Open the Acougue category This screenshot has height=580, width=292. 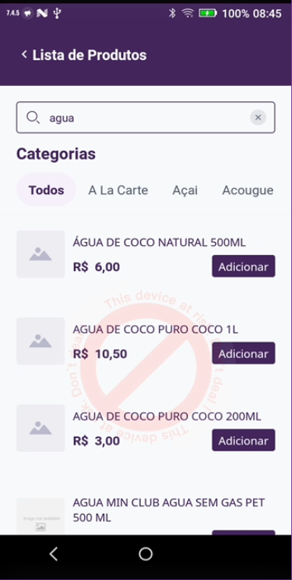(248, 190)
